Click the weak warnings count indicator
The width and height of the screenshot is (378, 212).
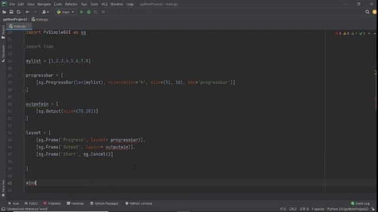(x=354, y=34)
